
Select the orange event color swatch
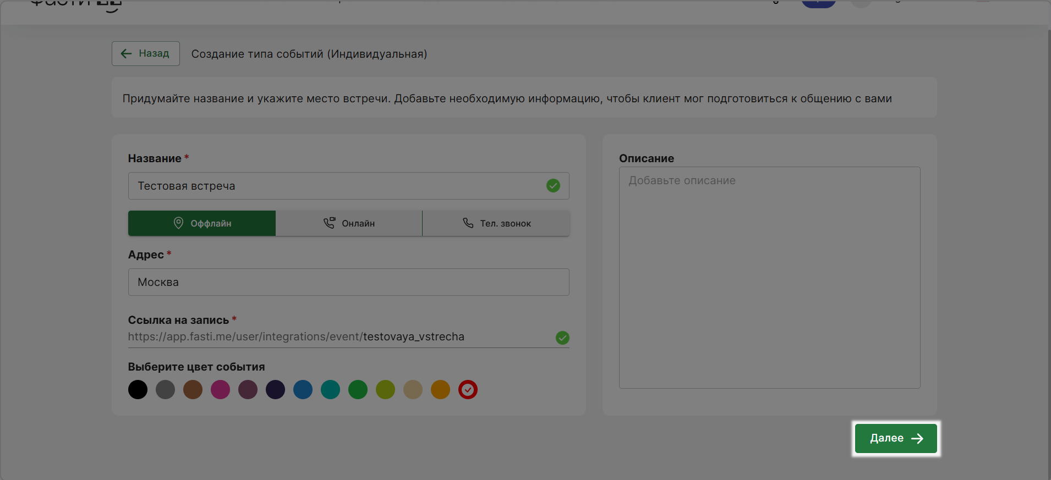(440, 390)
